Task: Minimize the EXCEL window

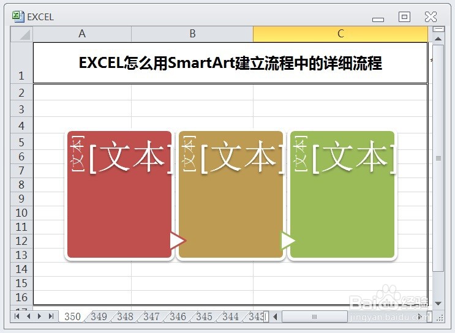Action: pos(378,20)
